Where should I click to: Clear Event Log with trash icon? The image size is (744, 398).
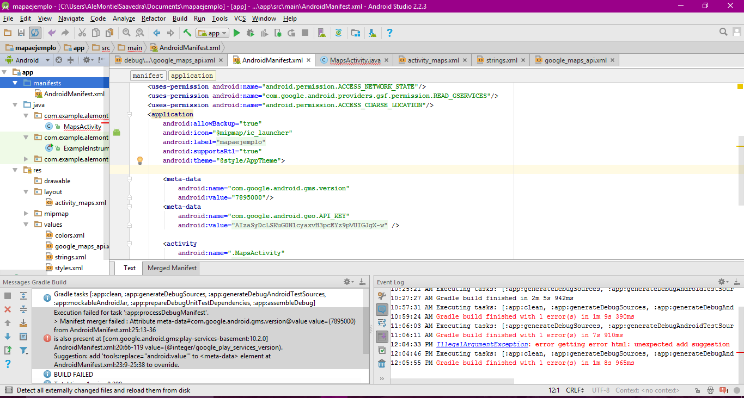point(382,364)
